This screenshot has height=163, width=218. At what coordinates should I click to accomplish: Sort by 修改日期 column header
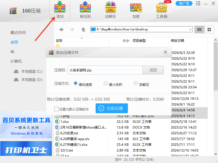click(188, 40)
